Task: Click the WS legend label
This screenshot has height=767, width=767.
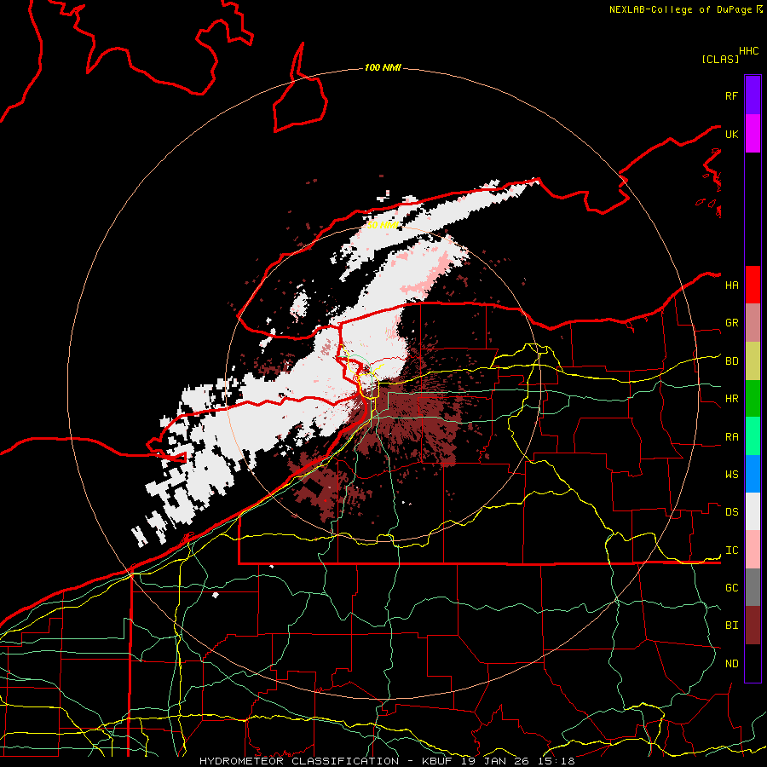Action: pyautogui.click(x=731, y=475)
